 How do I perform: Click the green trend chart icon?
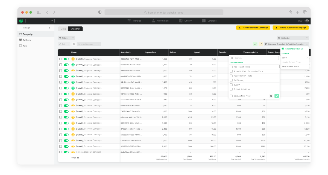(x=255, y=44)
